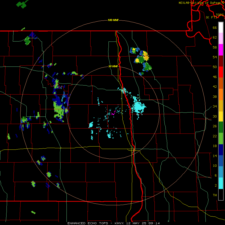This screenshot has width=225, height=225.
Task: Click the 18 value on the scale
Action: (215, 146)
